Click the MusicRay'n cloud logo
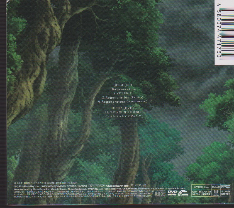This screenshot has height=208, width=234. pos(183,193)
